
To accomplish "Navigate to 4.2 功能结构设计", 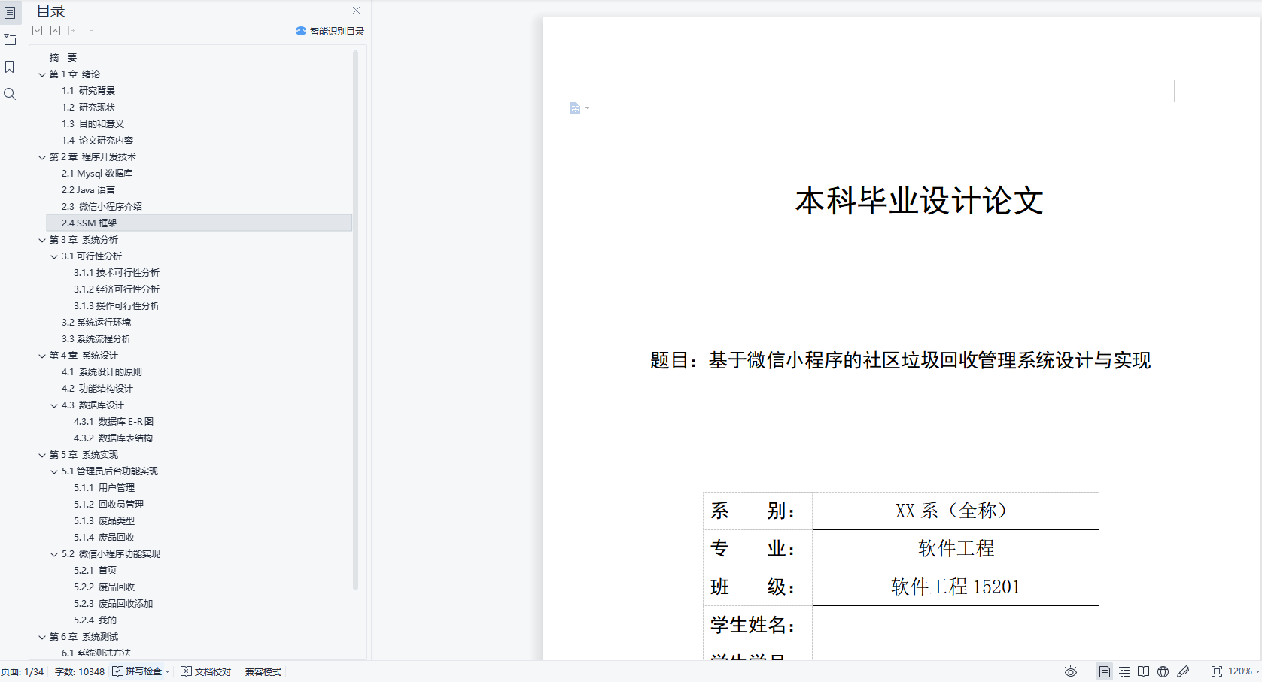I will [x=97, y=389].
